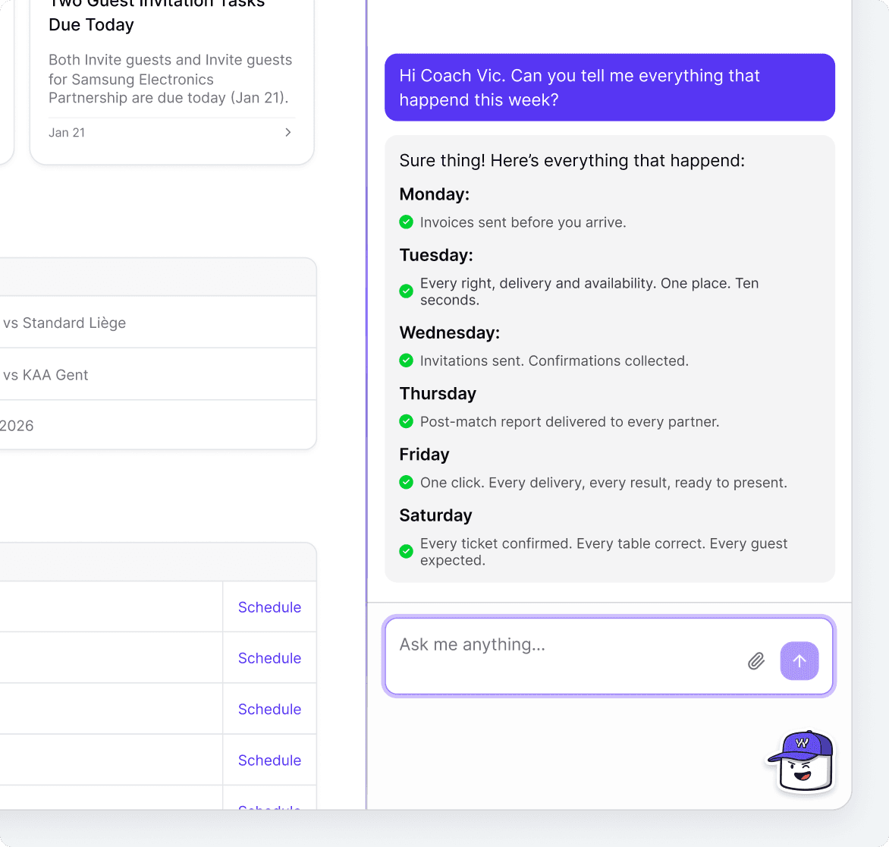Click the bottom partially visible Schedule link
This screenshot has height=847, width=889.
(269, 808)
